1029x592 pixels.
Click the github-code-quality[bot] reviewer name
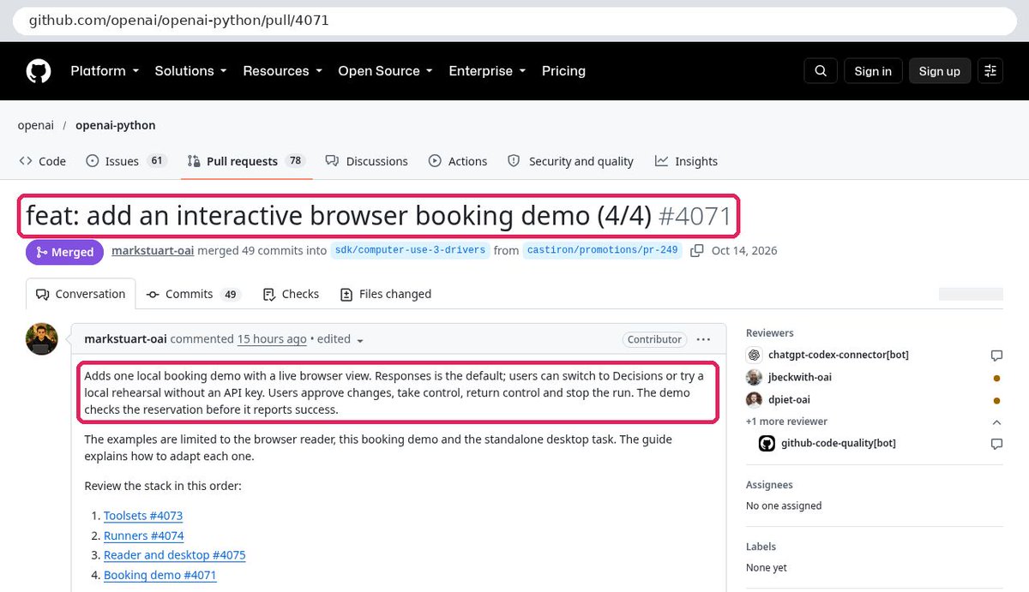tap(839, 443)
